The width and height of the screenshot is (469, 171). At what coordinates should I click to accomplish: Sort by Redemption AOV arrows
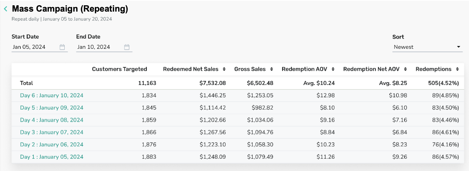(333, 69)
